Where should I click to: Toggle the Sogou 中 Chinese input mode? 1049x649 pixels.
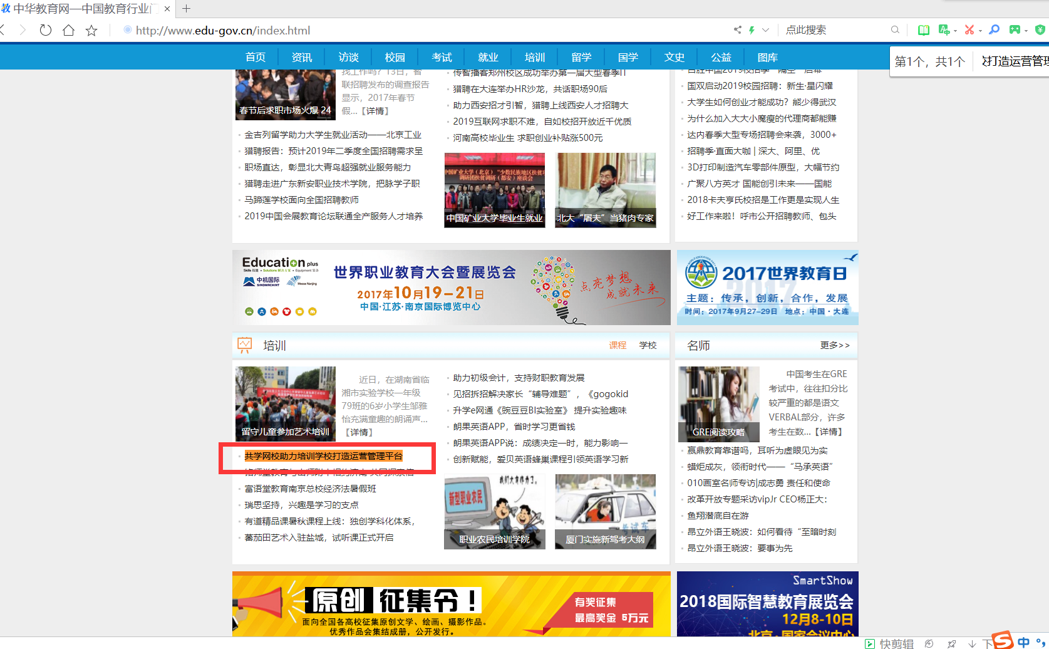coord(1023,642)
